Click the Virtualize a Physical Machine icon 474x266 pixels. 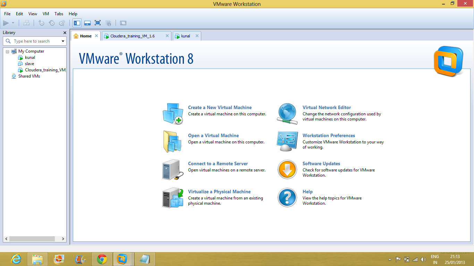coord(173,197)
